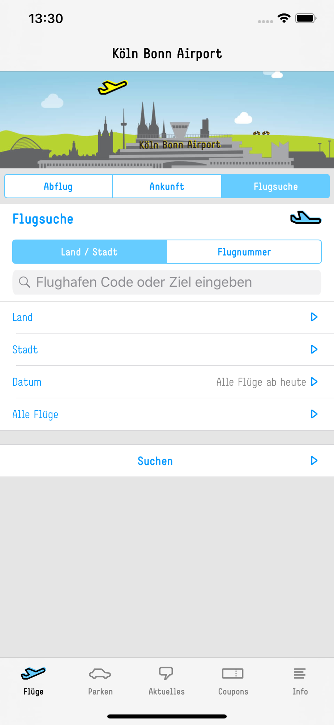The height and width of the screenshot is (725, 334).
Task: Tap the landing airplane icon beside Flugsuche
Action: [x=305, y=218]
